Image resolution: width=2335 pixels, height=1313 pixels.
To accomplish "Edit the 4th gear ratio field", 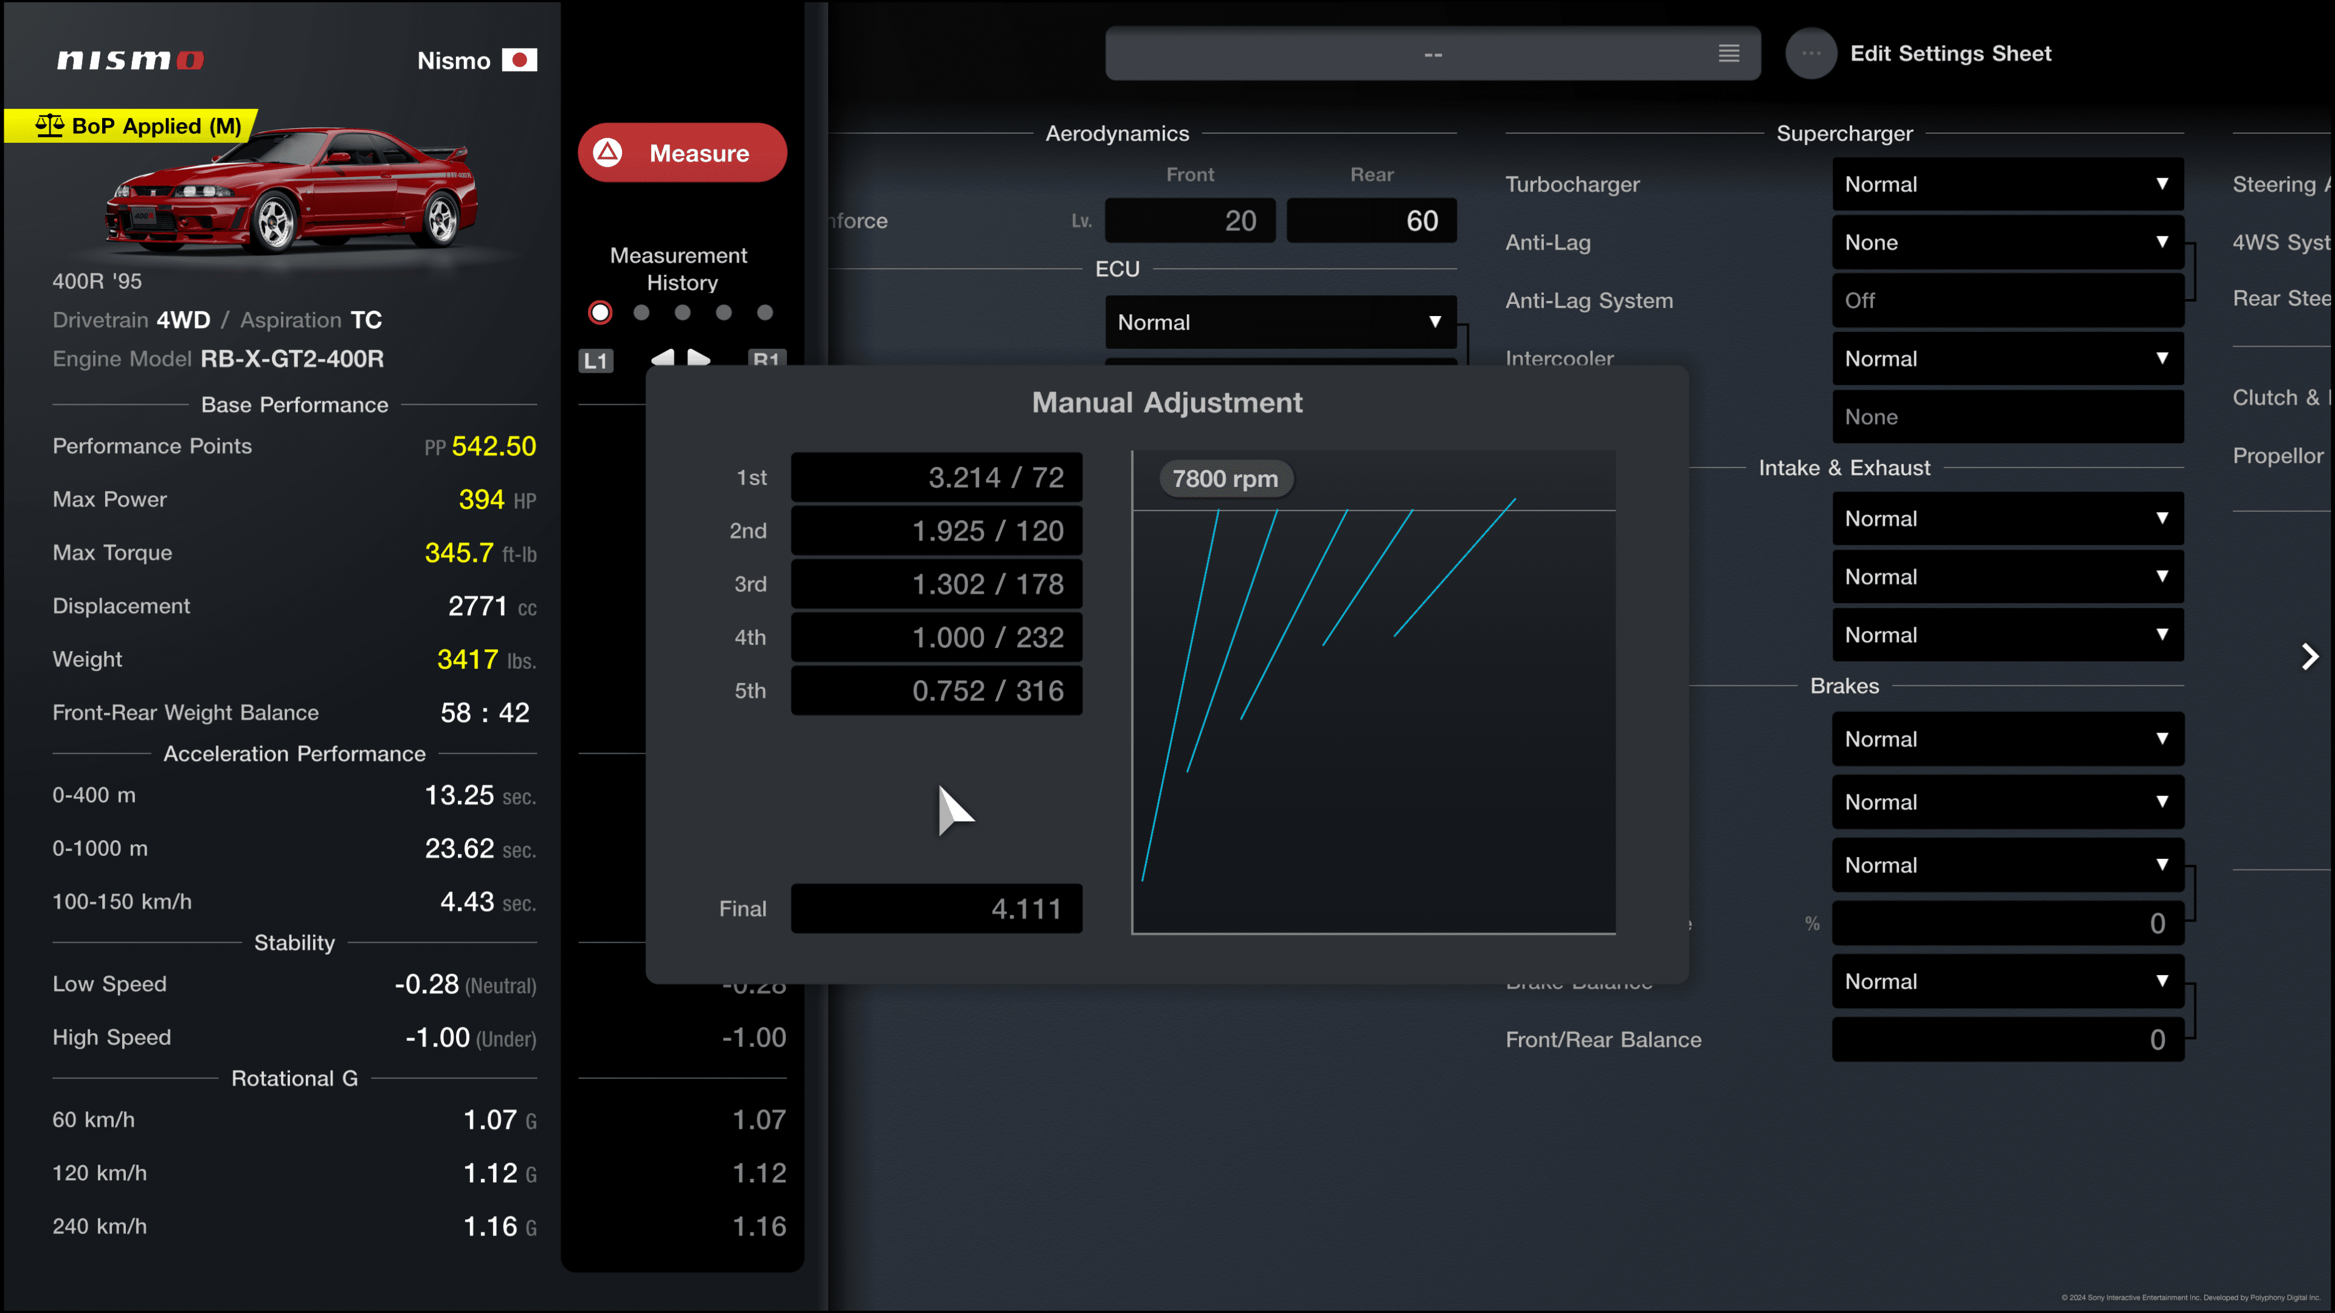I will click(936, 637).
